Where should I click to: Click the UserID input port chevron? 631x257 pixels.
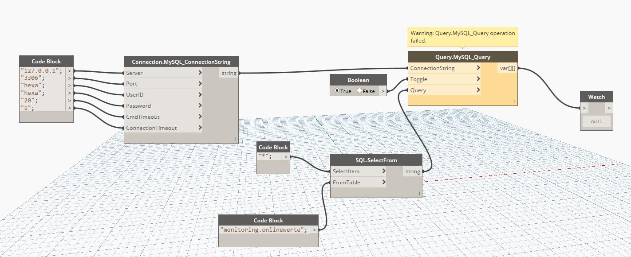tap(200, 95)
